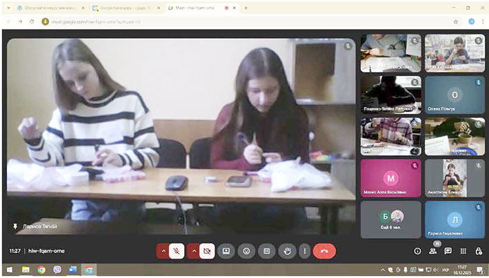Click the tile showing 8 more participants
Viewport: 489px width, 278px height.
[x=390, y=219]
